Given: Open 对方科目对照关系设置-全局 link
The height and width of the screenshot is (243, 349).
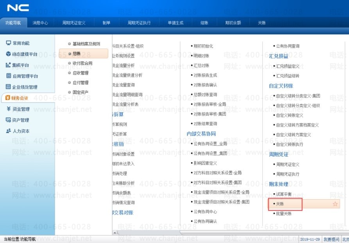Looking at the screenshot, I should [217, 173].
